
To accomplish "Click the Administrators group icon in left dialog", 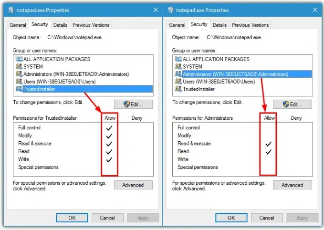I will point(19,74).
